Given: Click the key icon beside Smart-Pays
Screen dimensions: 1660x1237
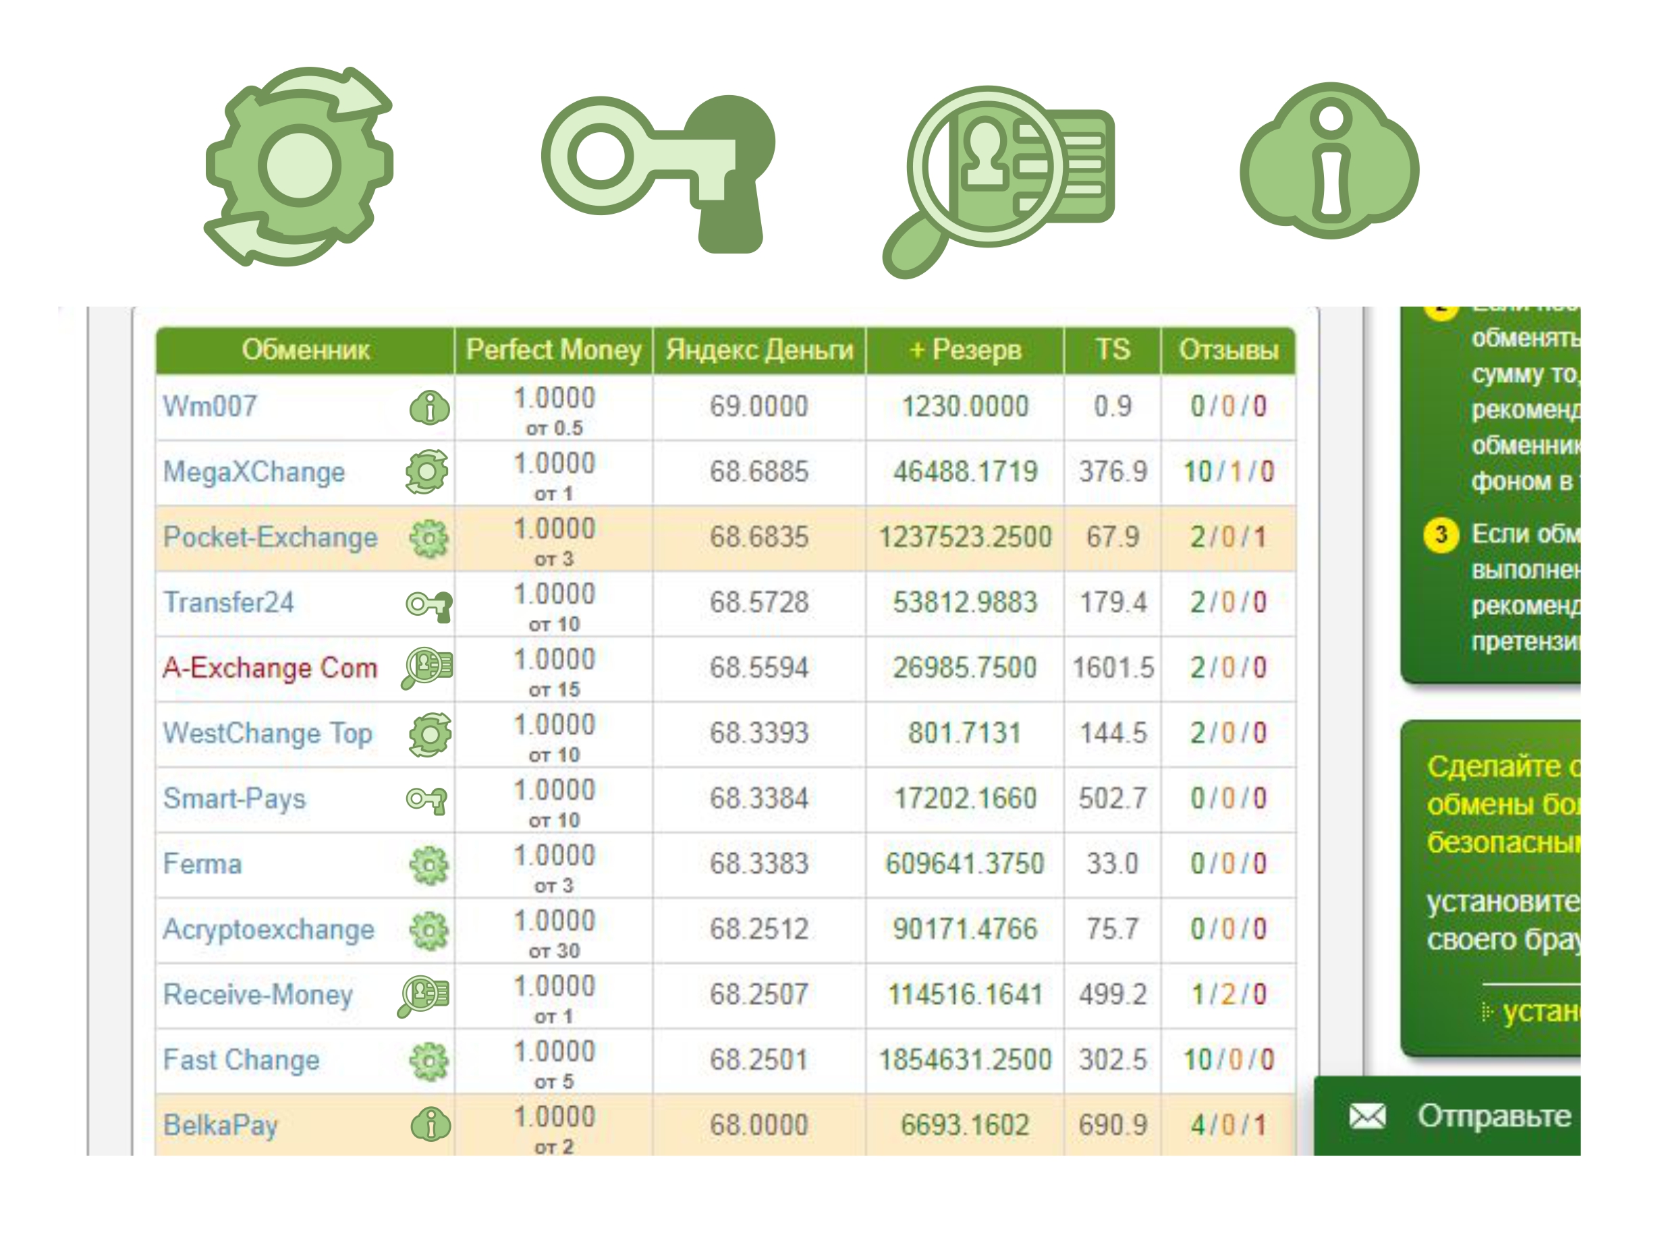Looking at the screenshot, I should coord(427,801).
